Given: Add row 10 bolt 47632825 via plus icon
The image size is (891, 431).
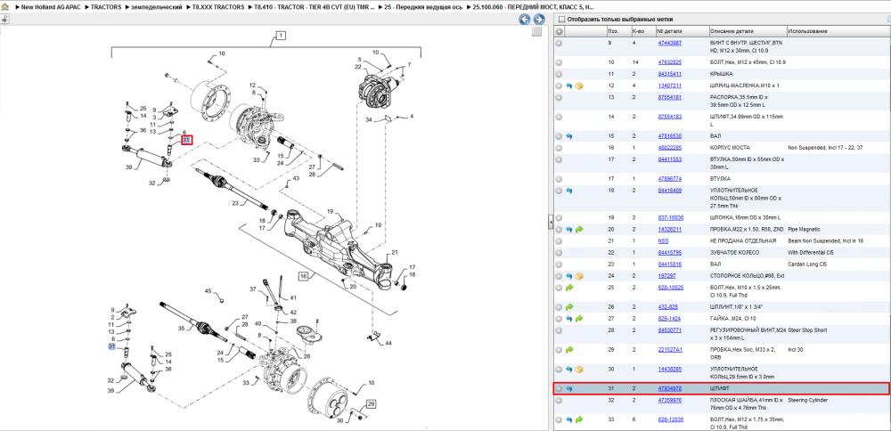Looking at the screenshot, I should tap(560, 62).
